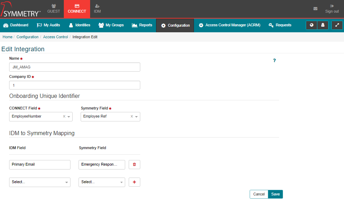Go to Home breadcrumb
This screenshot has width=344, height=213.
coord(7,37)
